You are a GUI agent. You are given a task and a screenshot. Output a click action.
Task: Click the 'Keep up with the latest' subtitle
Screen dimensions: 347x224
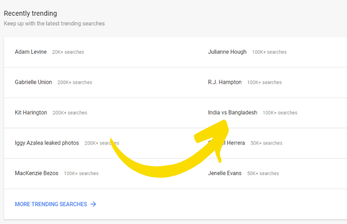54,24
